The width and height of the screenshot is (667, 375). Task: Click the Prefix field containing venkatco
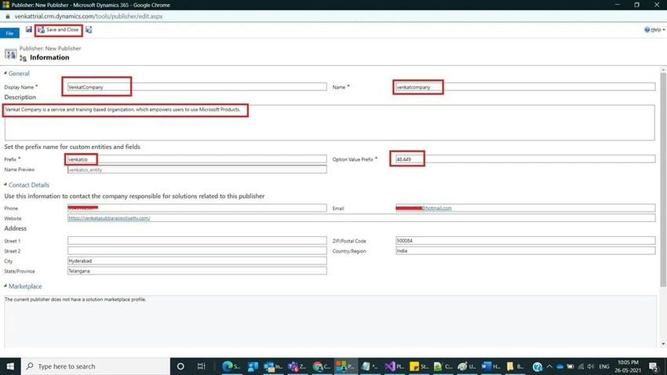197,159
